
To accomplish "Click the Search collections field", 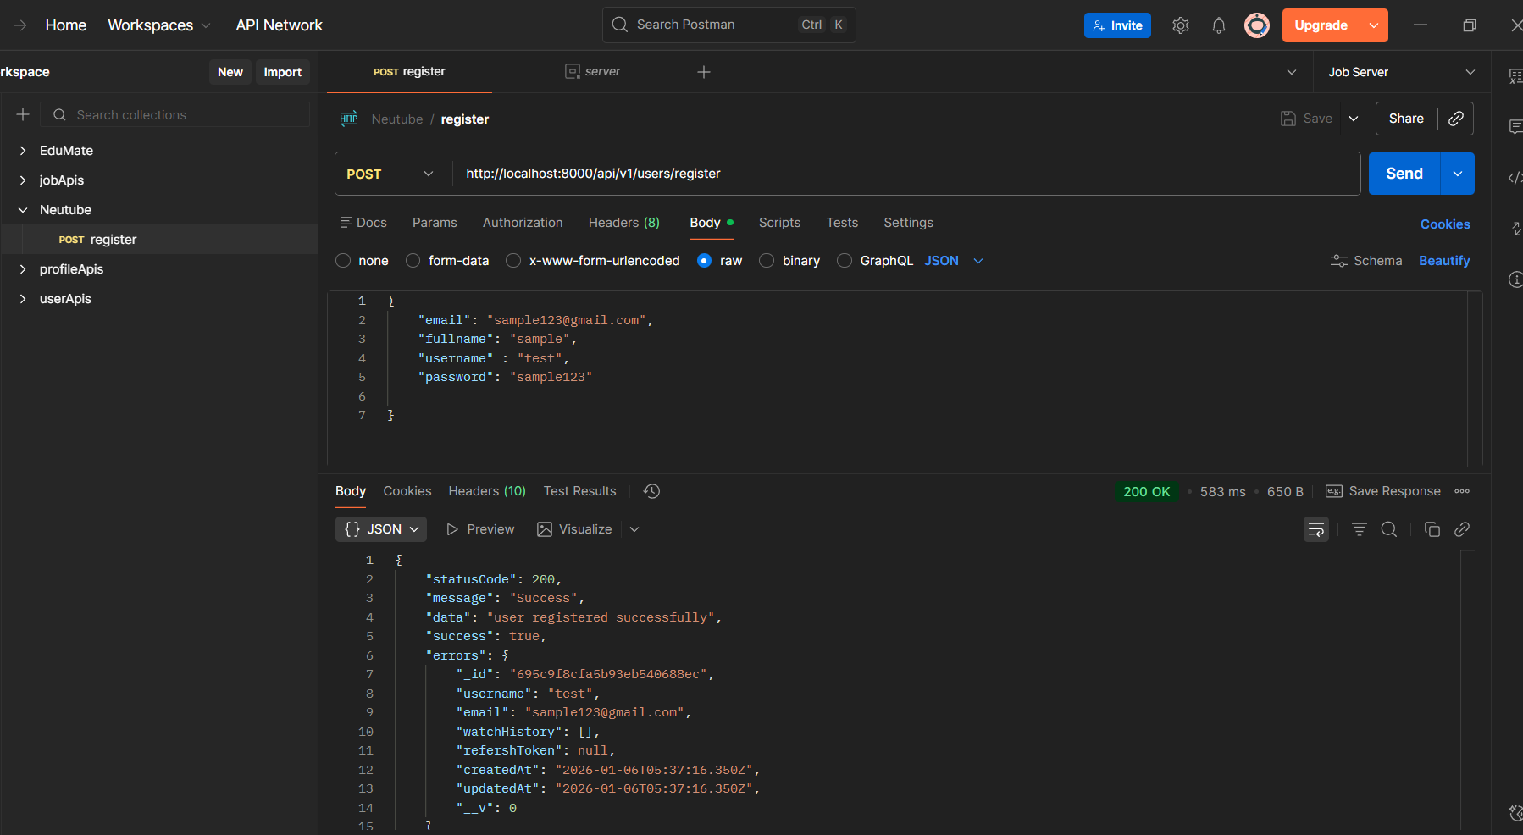I will [177, 114].
